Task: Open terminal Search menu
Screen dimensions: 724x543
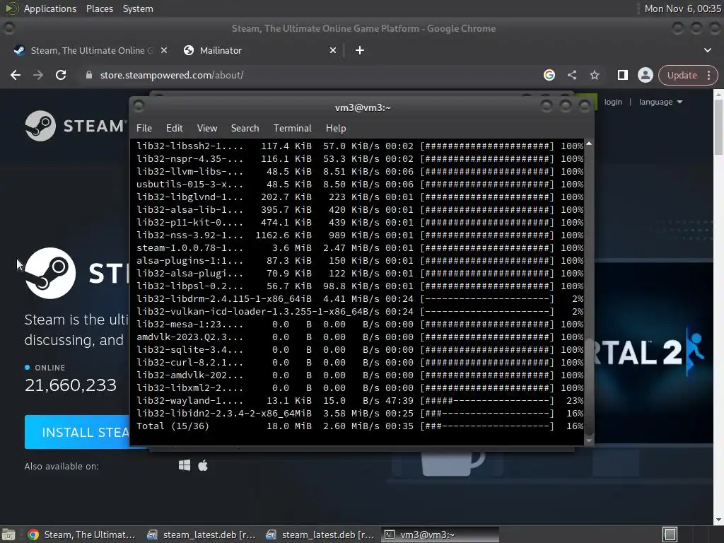Action: [x=245, y=129]
